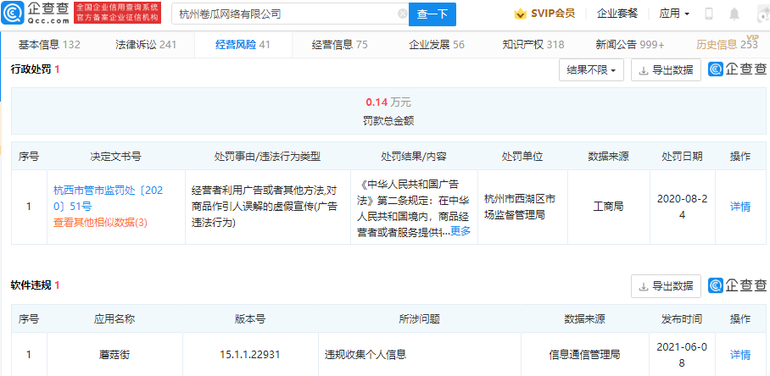Open the mobile phone icon in header
Image resolution: width=770 pixels, height=376 pixels.
click(709, 14)
